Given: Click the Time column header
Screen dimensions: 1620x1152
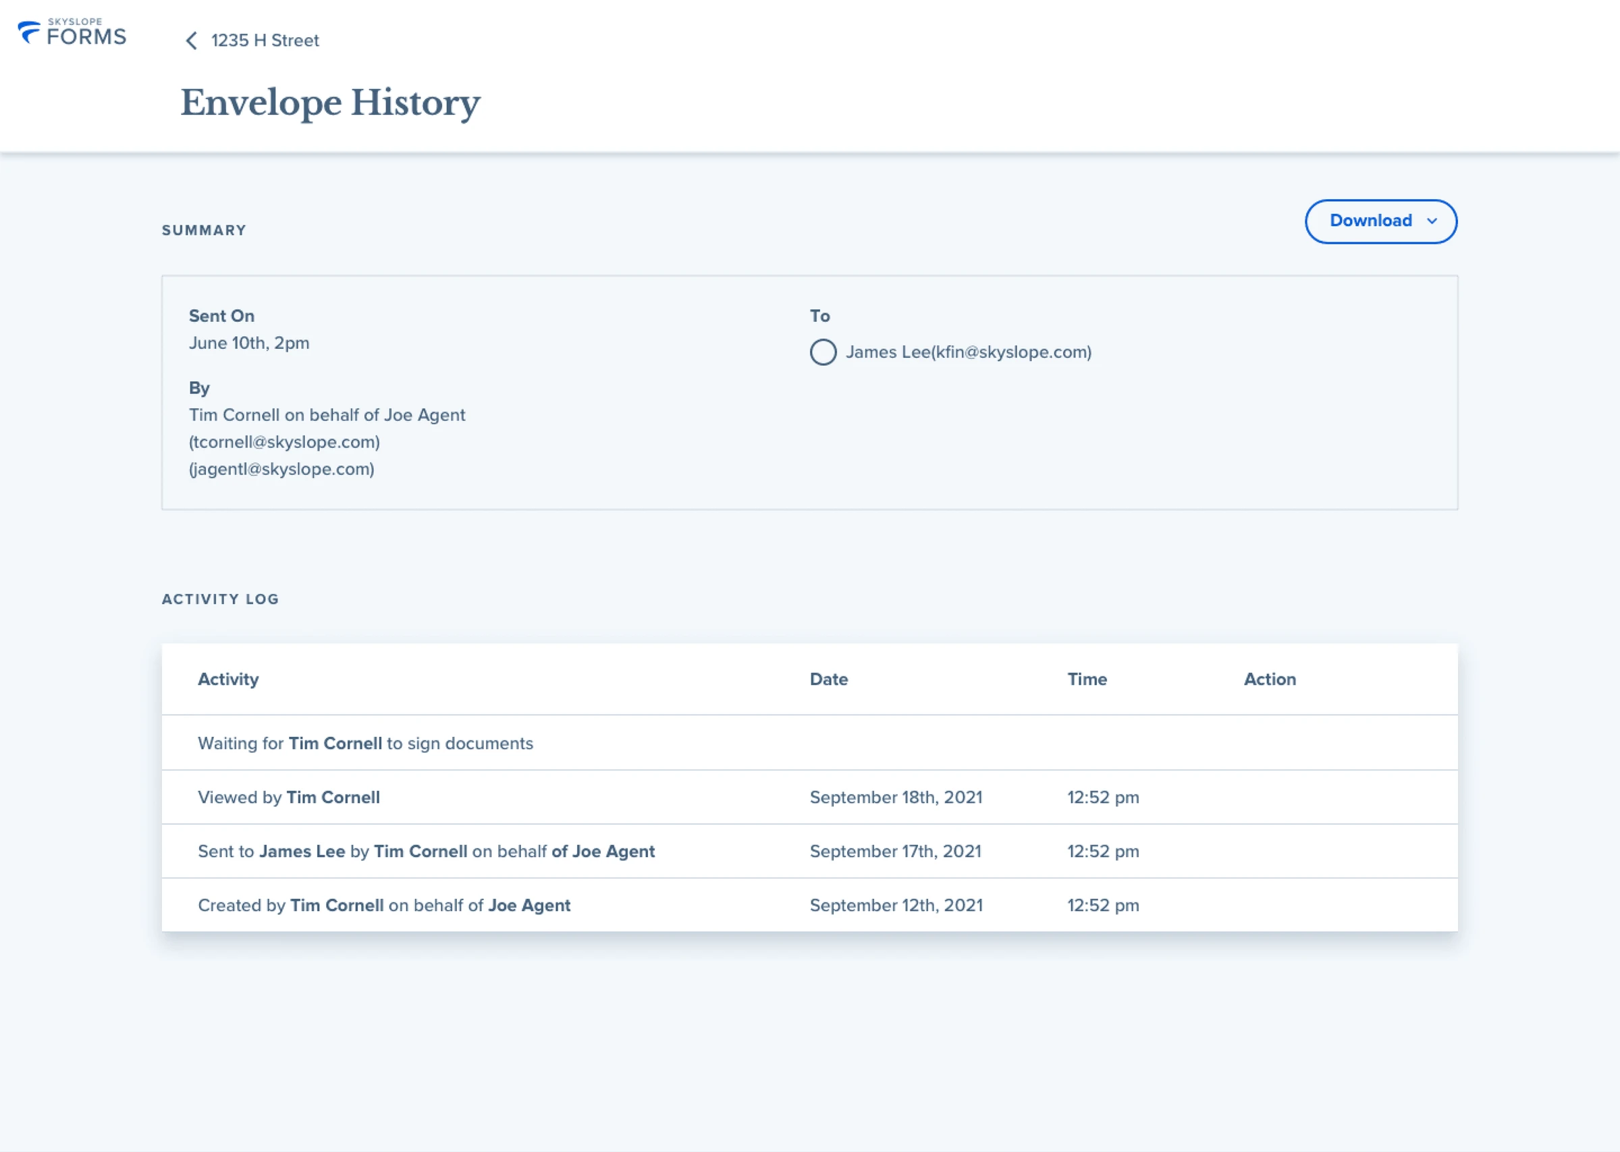Looking at the screenshot, I should [x=1087, y=680].
